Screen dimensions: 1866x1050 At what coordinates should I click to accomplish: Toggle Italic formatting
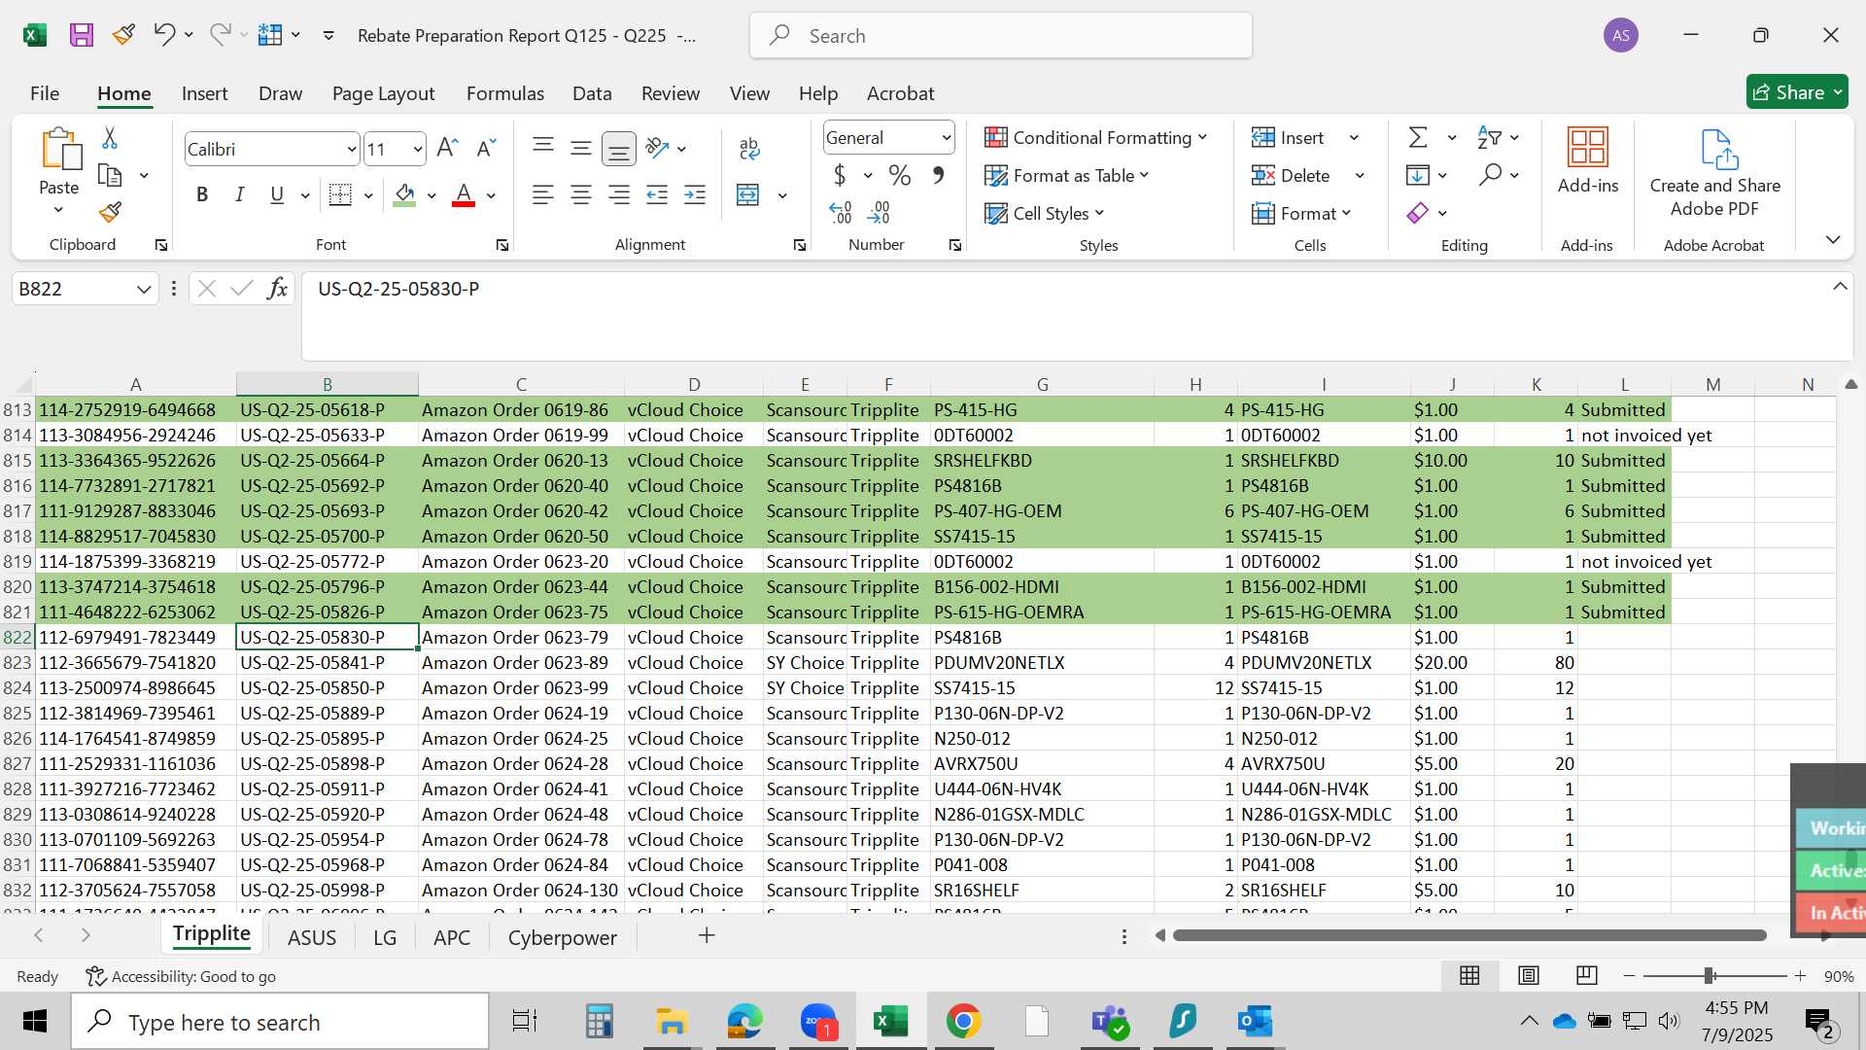239,195
